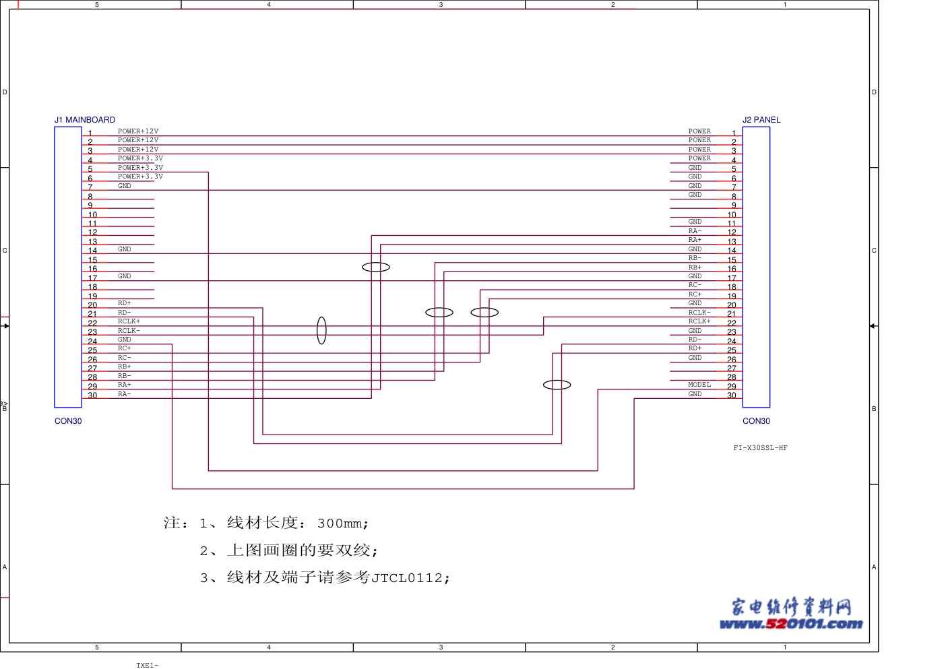Screen dimensions: 946x669
Task: Click "RB+" net label on J1 MAINBOARD
Action: coord(125,367)
